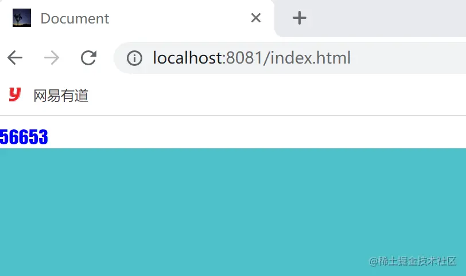466x276 pixels.
Task: Click the blue text 56653
Action: tap(24, 137)
